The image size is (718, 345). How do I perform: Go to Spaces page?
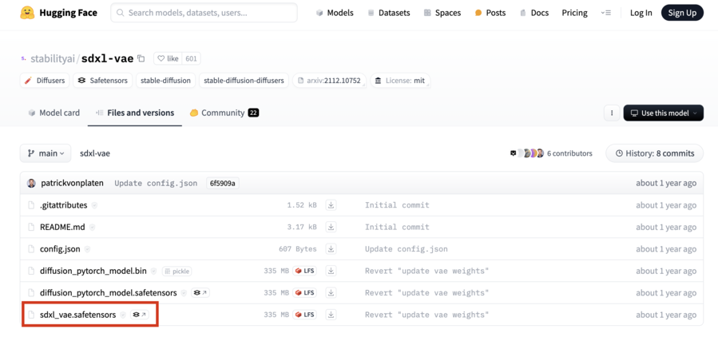click(x=442, y=13)
